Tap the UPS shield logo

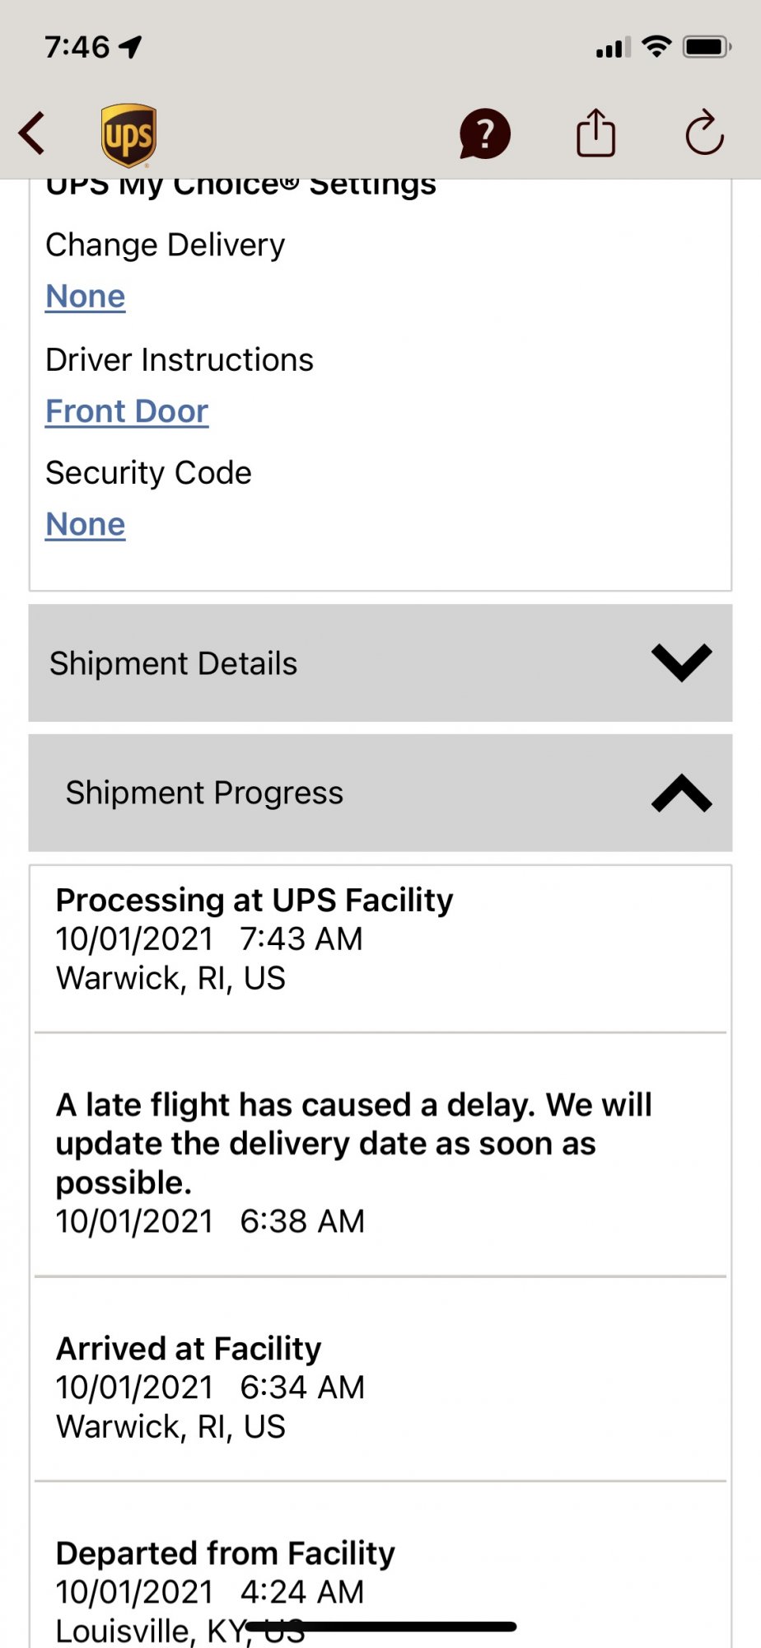click(x=128, y=135)
